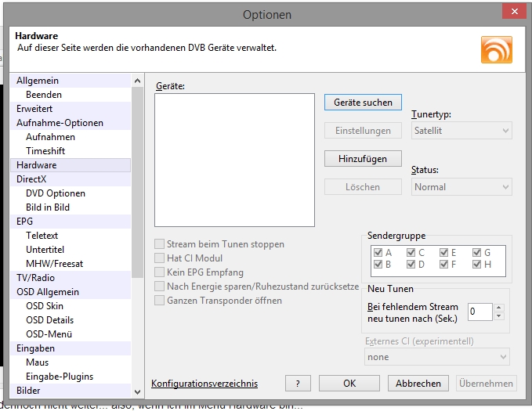Select OSD Skin in the options tree
The width and height of the screenshot is (532, 411).
point(45,306)
